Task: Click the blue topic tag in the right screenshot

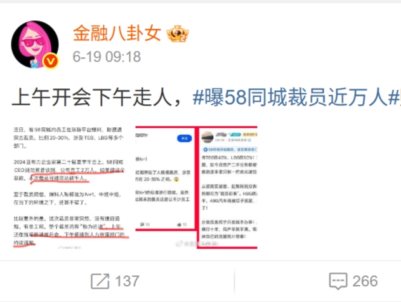Action: (x=230, y=149)
